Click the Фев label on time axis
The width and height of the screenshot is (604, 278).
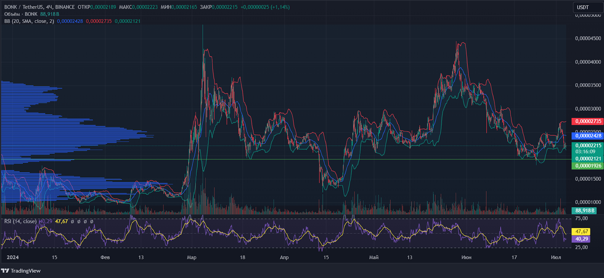[105, 257]
